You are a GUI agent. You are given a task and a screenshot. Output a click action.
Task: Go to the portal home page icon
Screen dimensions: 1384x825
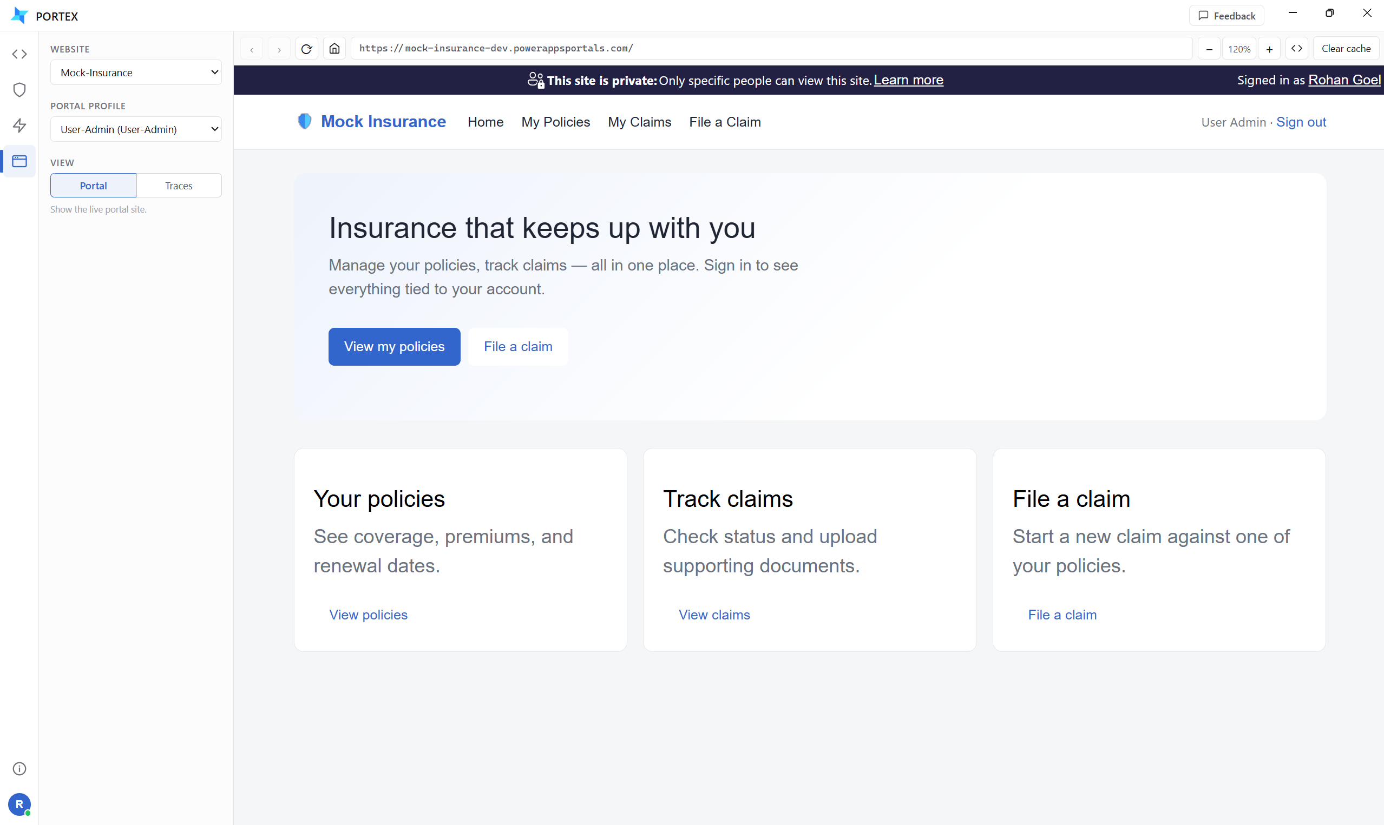334,49
